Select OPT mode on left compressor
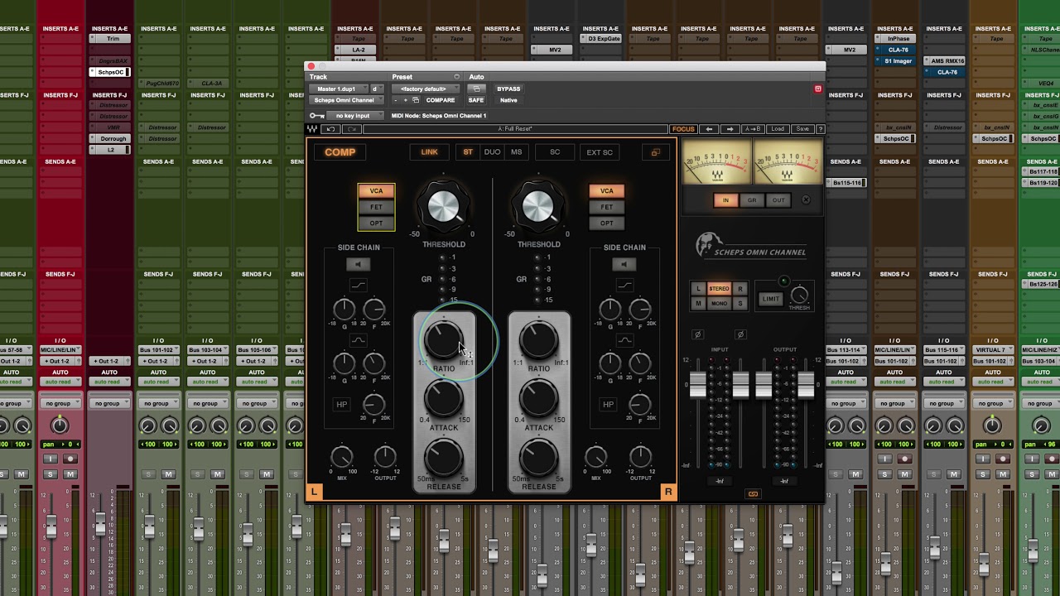Screen dimensions: 1060x596 tap(376, 223)
